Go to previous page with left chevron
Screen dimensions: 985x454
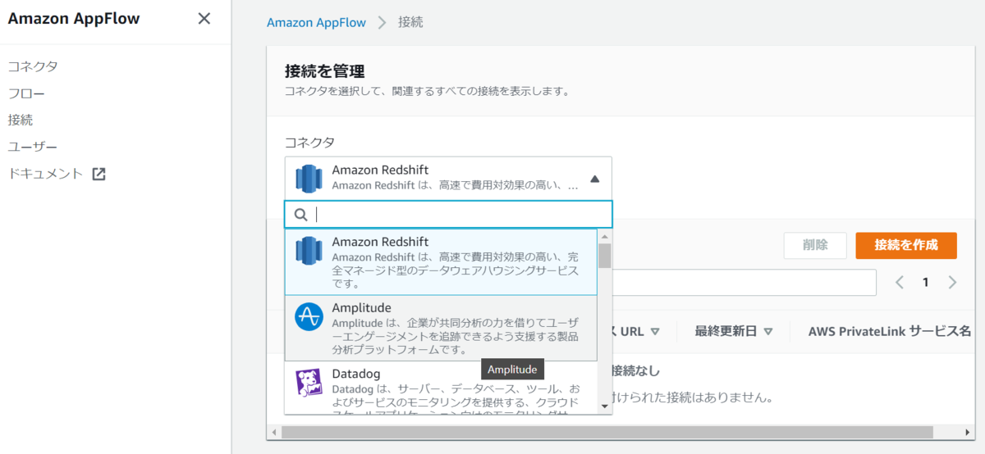pos(900,282)
